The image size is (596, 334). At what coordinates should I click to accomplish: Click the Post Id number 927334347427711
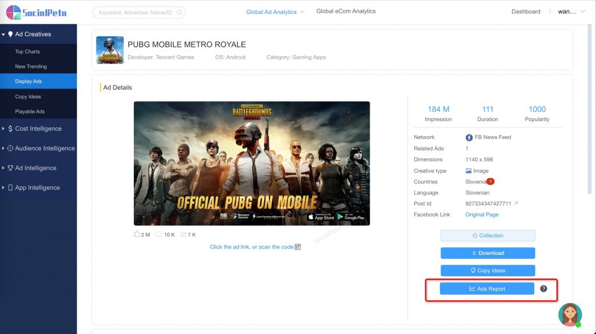pyautogui.click(x=488, y=204)
